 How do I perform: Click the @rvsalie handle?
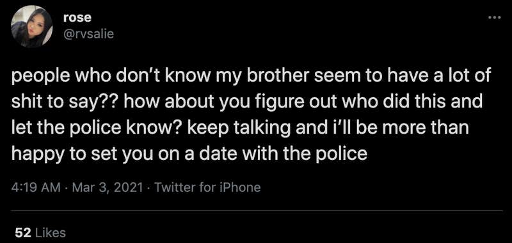88,34
